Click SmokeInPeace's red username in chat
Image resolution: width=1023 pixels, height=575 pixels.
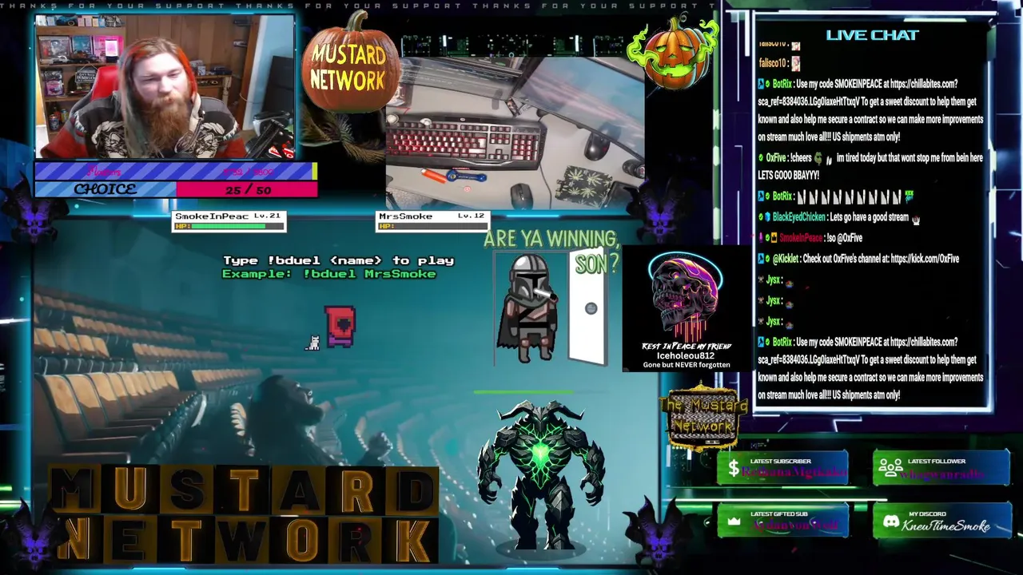[801, 238]
